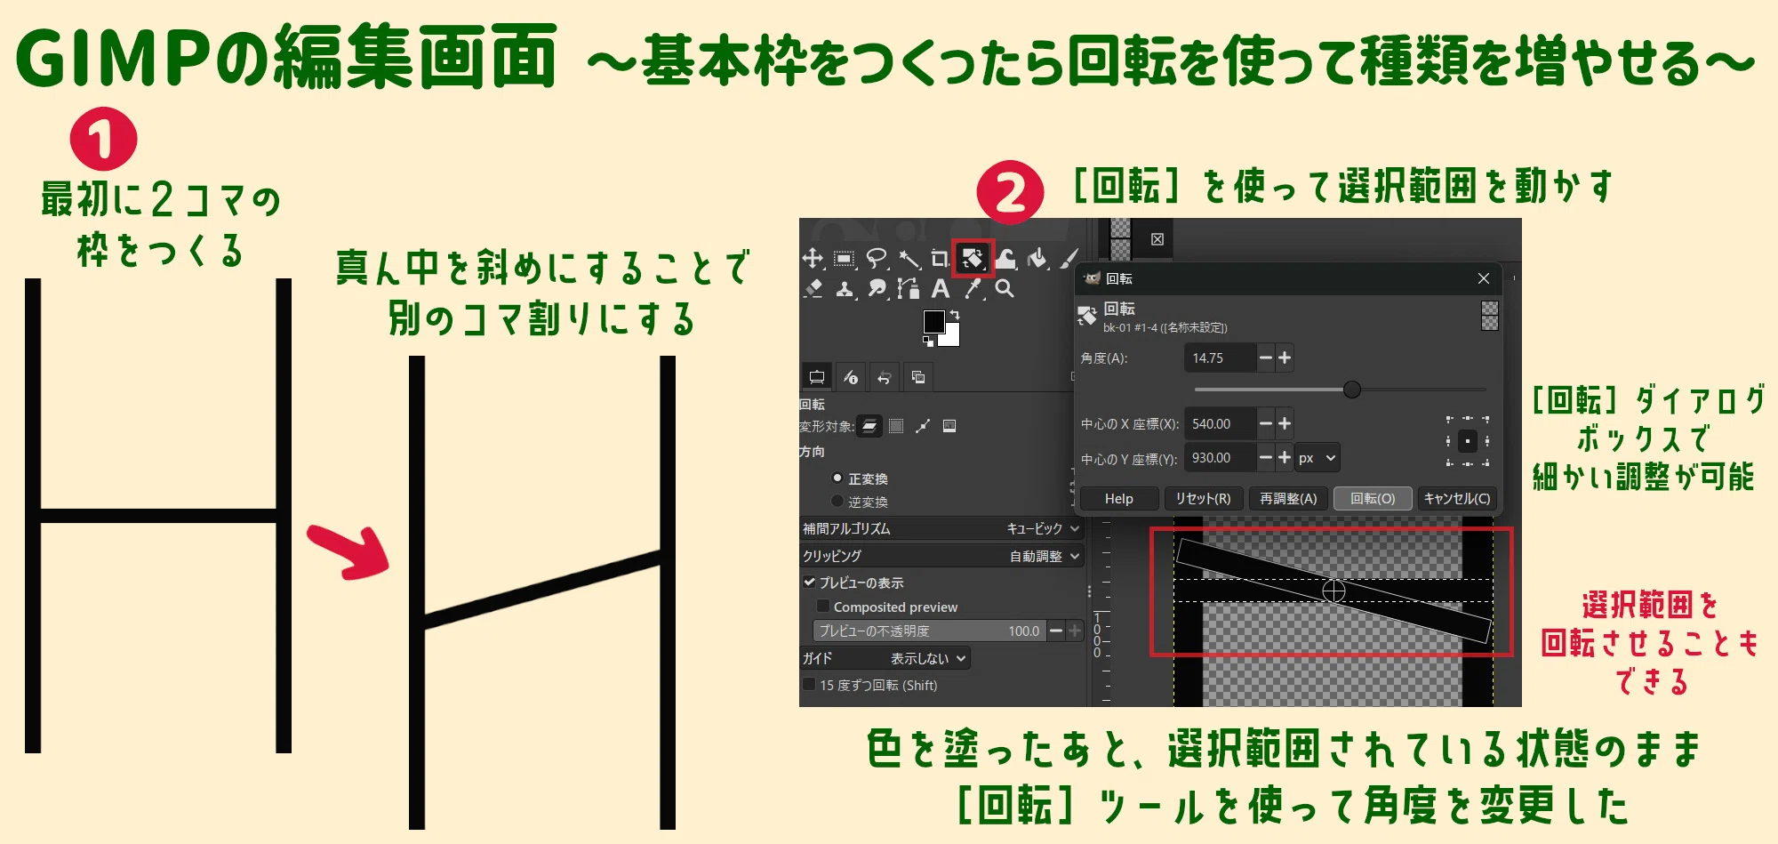Select the Color Picker eyedropper tool
This screenshot has height=844, width=1778.
point(973,288)
